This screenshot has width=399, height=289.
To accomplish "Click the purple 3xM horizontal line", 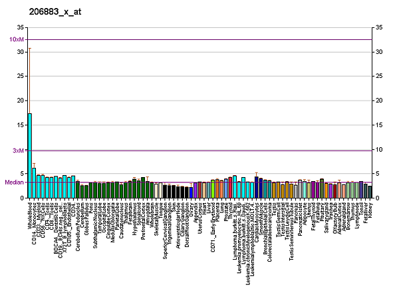I will (x=199, y=150).
